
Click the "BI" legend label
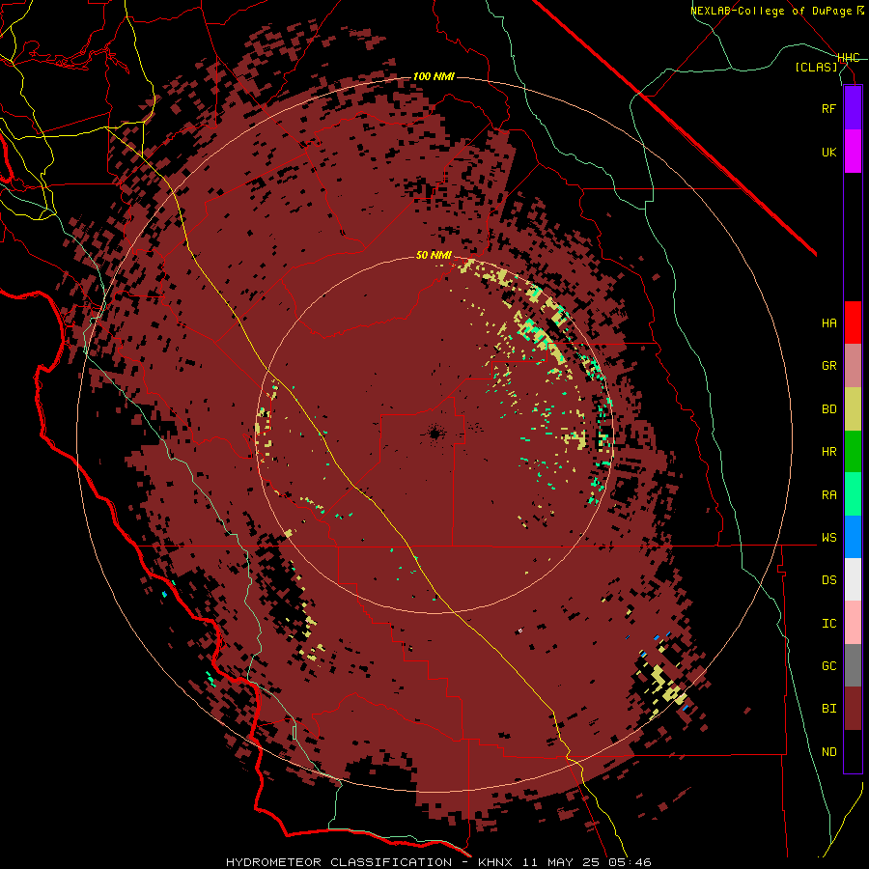point(828,709)
